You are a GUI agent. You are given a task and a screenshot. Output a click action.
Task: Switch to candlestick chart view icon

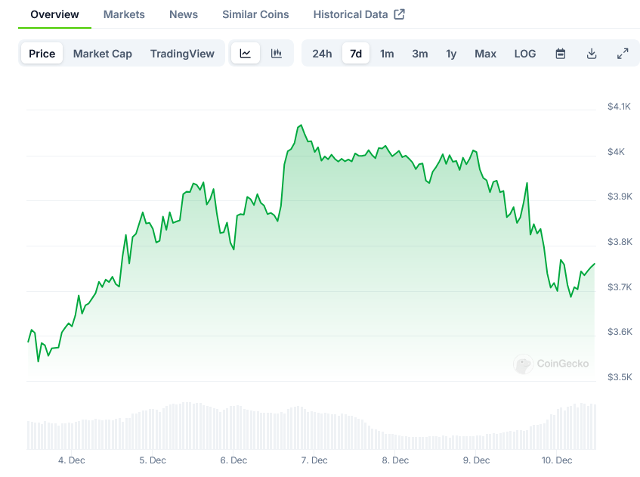coord(277,54)
